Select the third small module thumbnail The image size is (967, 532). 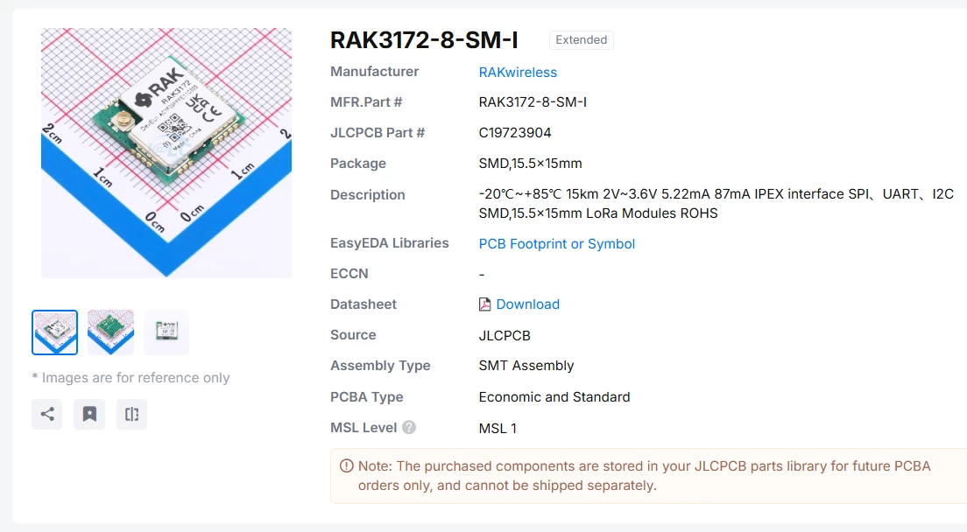166,332
